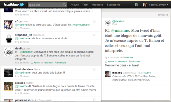
Task: Click liveindelirium username
Action: point(24,69)
